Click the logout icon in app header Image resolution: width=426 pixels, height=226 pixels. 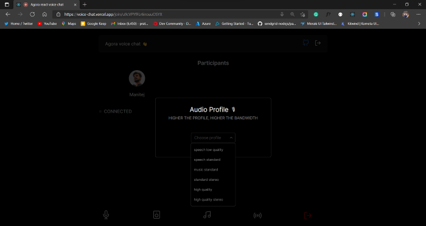point(318,43)
